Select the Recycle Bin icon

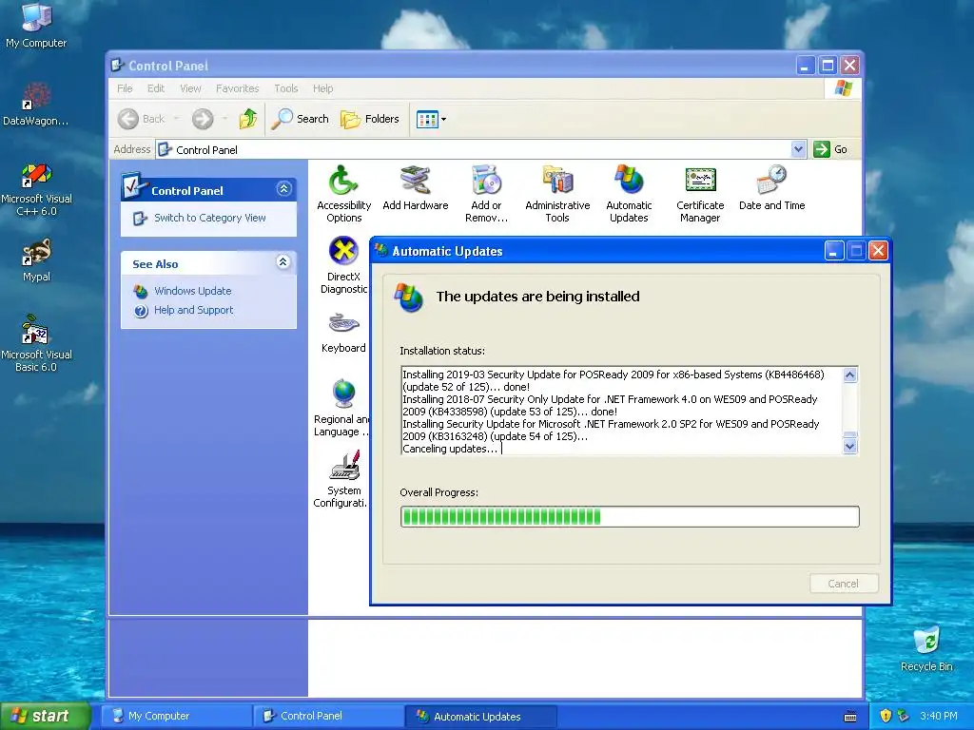point(926,648)
